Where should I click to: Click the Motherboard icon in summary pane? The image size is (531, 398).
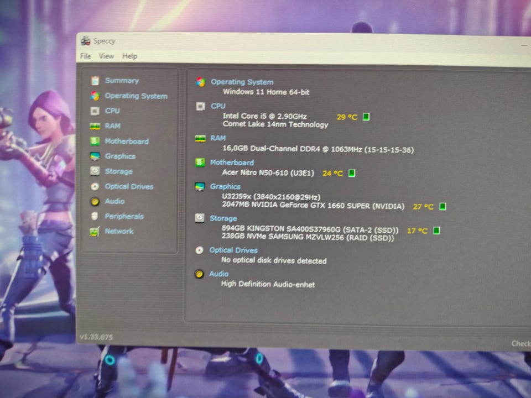point(200,163)
